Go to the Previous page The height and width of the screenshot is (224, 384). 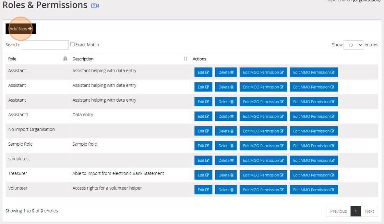click(x=338, y=211)
